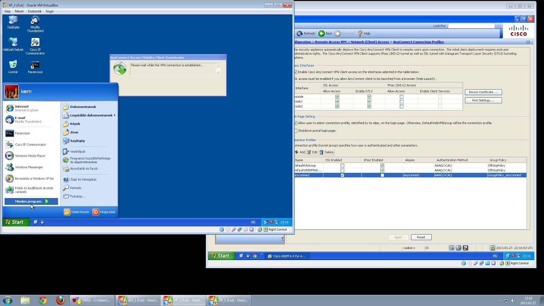Toggle anyconnect IPsec Enabled checkbox

coord(382,175)
